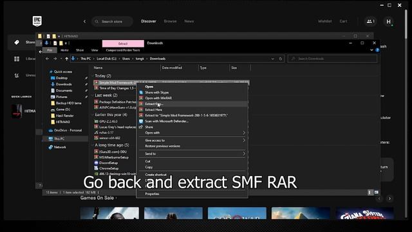This screenshot has width=412, height=232.
Task: Select the HITMAN3 folder in navigation pane
Action: point(63,122)
